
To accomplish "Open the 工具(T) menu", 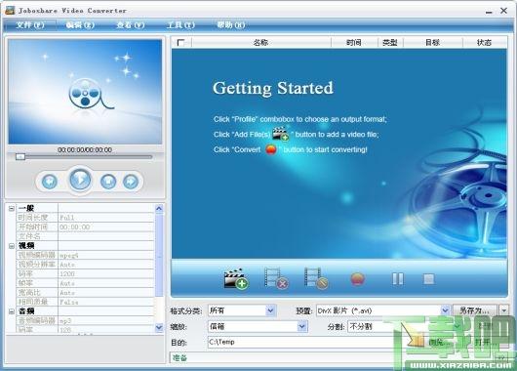I will click(x=180, y=25).
